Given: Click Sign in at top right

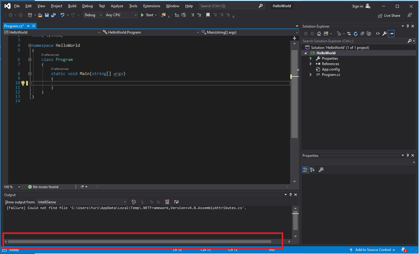Looking at the screenshot, I should (357, 6).
